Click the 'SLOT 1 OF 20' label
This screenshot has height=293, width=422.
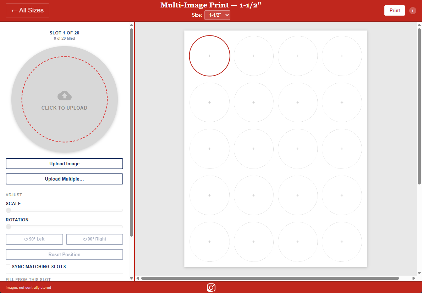(x=64, y=33)
